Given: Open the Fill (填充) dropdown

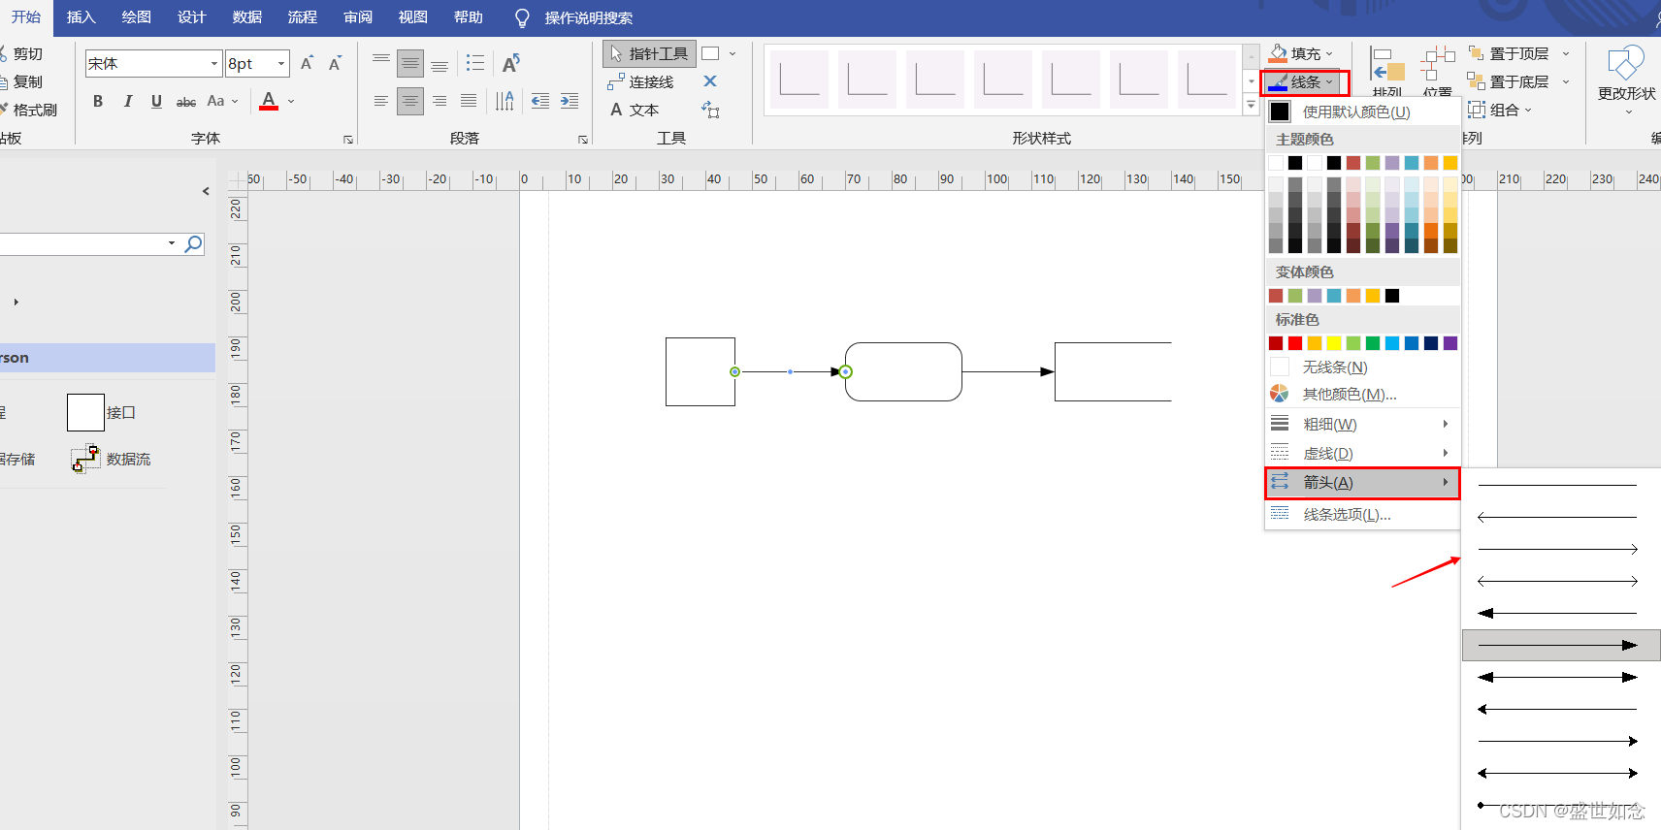Looking at the screenshot, I should (1302, 54).
